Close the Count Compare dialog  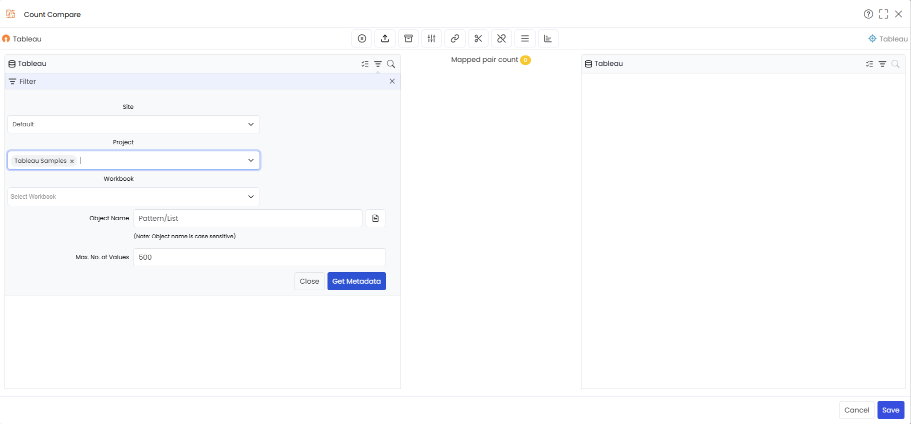click(898, 14)
